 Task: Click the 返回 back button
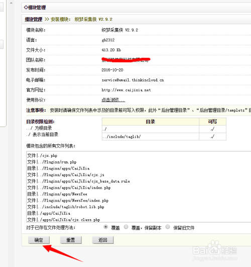(103, 240)
